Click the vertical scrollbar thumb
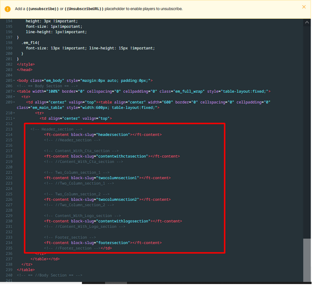The image size is (312, 285). [x=307, y=259]
